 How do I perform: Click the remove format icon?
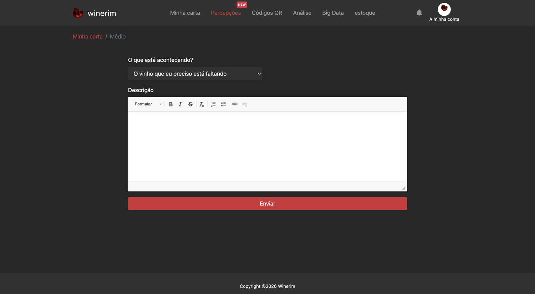pyautogui.click(x=202, y=104)
